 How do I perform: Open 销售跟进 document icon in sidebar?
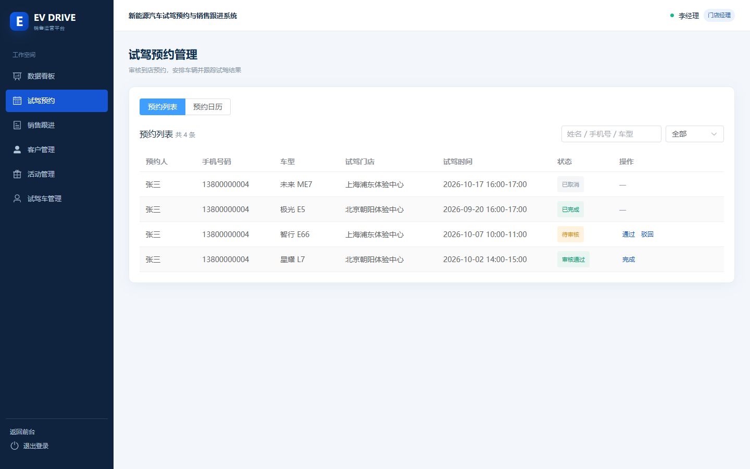click(x=17, y=125)
